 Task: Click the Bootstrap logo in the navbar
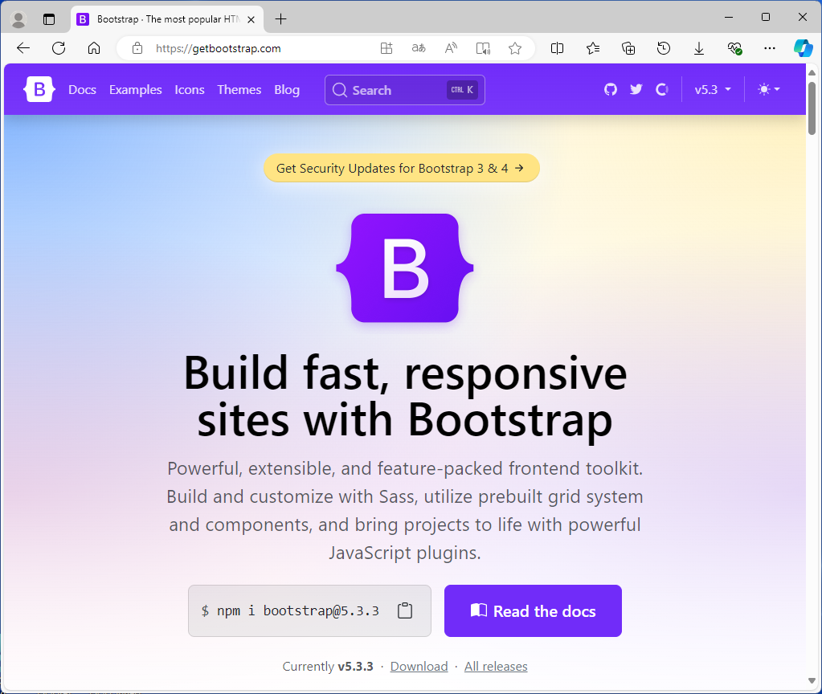pyautogui.click(x=39, y=90)
